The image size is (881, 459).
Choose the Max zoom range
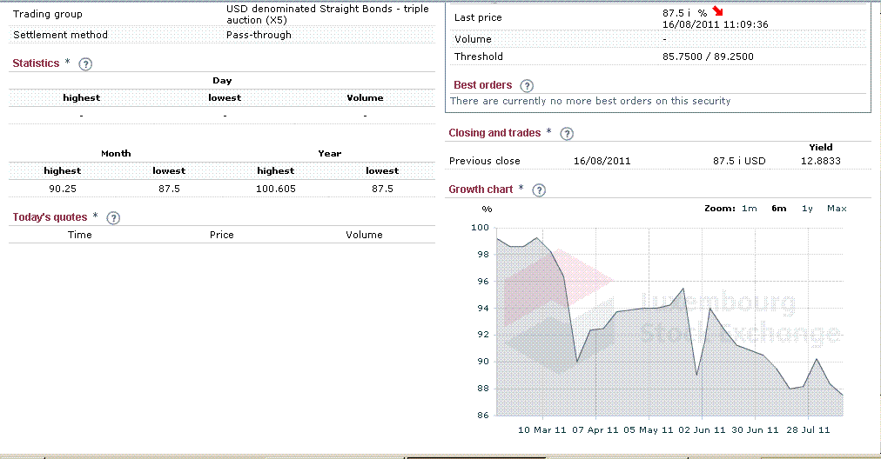836,209
